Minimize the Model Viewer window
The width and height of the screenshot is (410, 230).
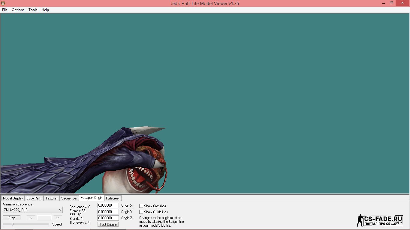pos(384,3)
